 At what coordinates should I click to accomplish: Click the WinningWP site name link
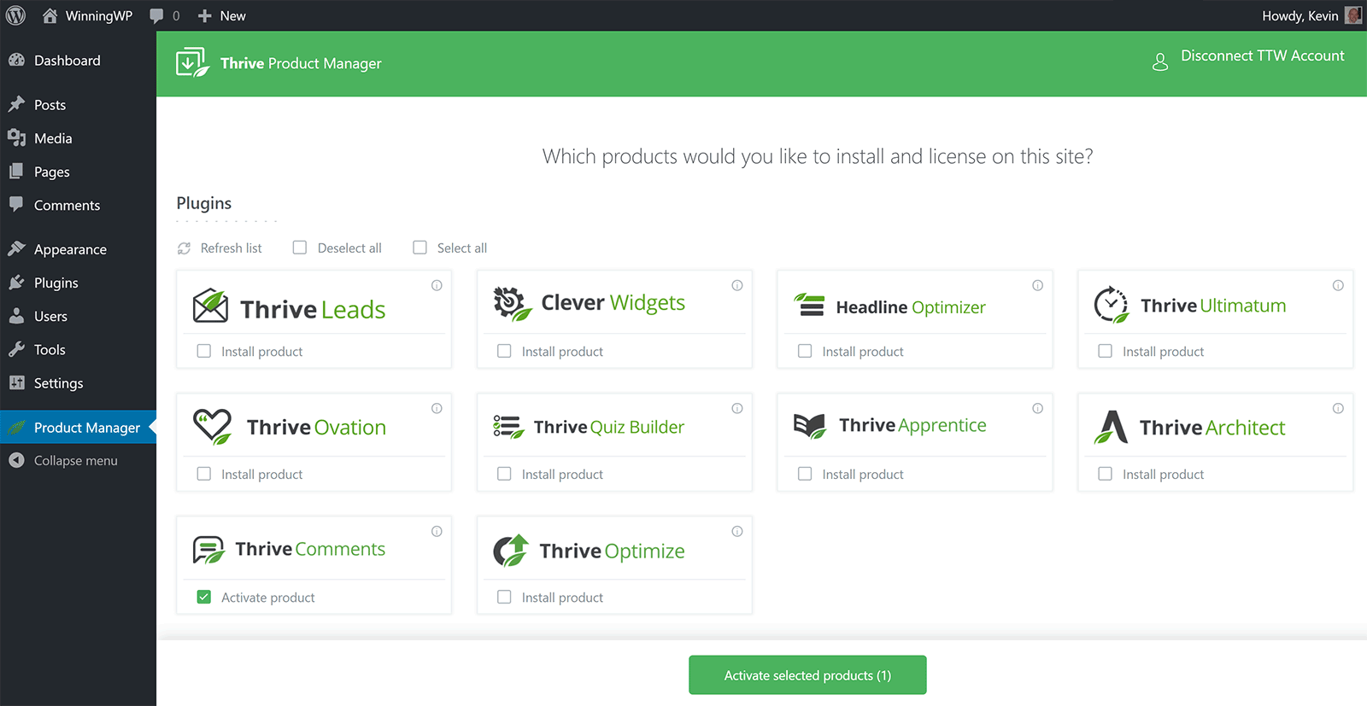[x=99, y=16]
